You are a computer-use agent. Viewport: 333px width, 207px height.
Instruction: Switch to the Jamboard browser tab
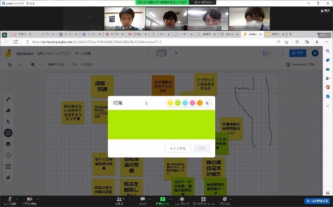(x=252, y=34)
